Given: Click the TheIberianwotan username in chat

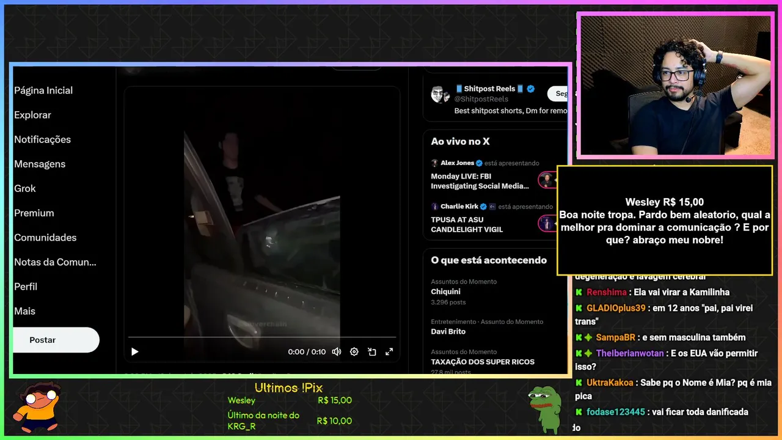Looking at the screenshot, I should [629, 353].
